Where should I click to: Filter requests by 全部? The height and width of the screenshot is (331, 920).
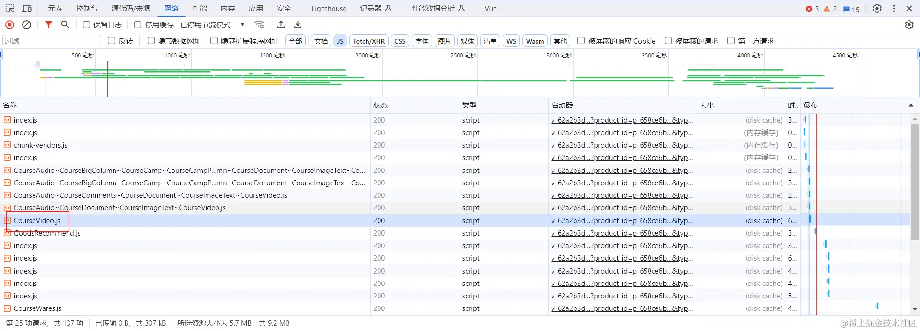(296, 41)
